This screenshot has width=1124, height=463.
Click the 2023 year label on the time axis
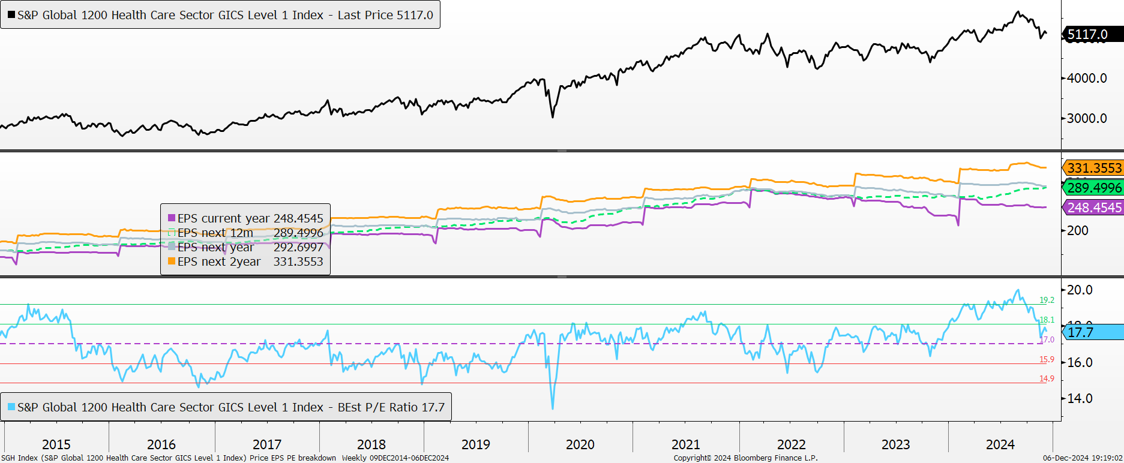tap(896, 444)
